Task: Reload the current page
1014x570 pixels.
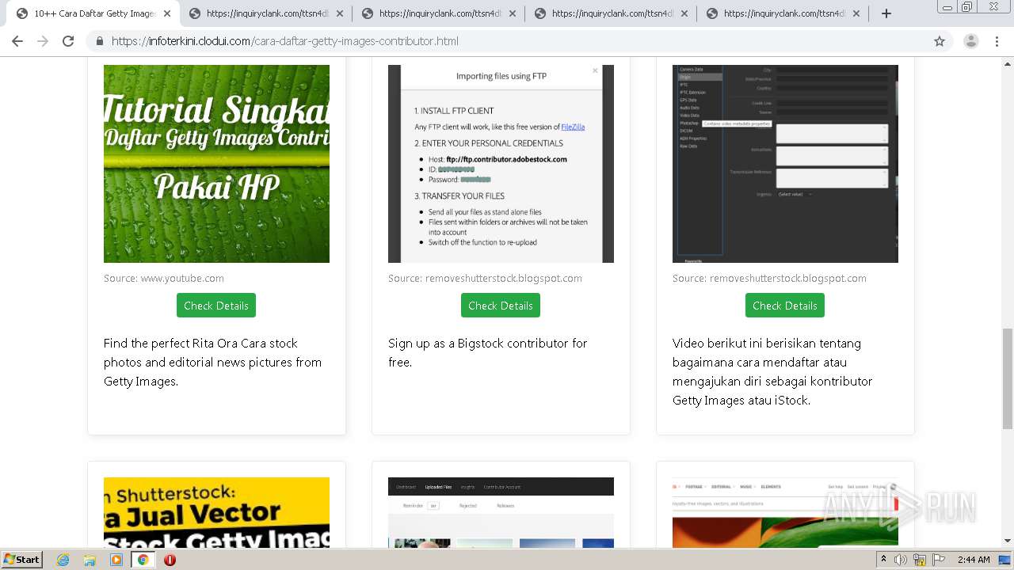Action: click(x=68, y=41)
